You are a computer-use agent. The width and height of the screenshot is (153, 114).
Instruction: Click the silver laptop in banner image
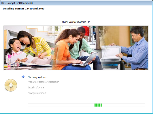[86, 60]
